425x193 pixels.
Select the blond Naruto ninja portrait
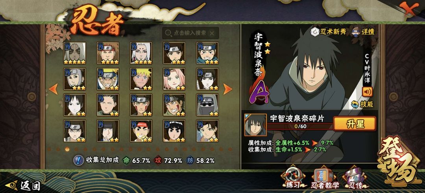(141, 79)
